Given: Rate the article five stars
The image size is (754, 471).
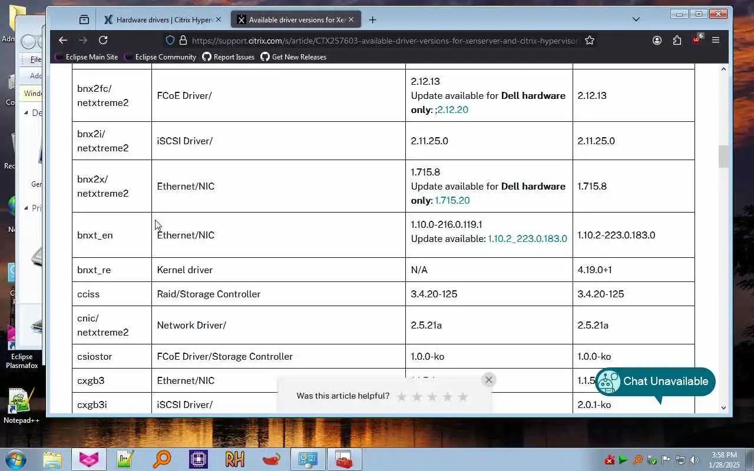Looking at the screenshot, I should tap(463, 396).
